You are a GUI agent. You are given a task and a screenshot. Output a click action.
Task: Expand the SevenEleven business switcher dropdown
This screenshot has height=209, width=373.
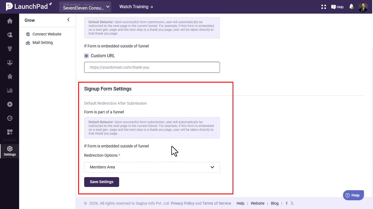point(85,7)
